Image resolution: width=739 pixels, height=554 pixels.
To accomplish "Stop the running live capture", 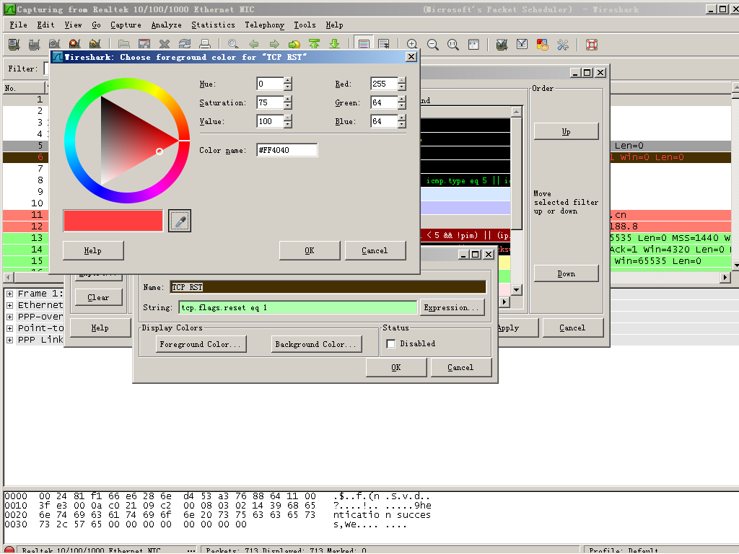I will pyautogui.click(x=74, y=44).
